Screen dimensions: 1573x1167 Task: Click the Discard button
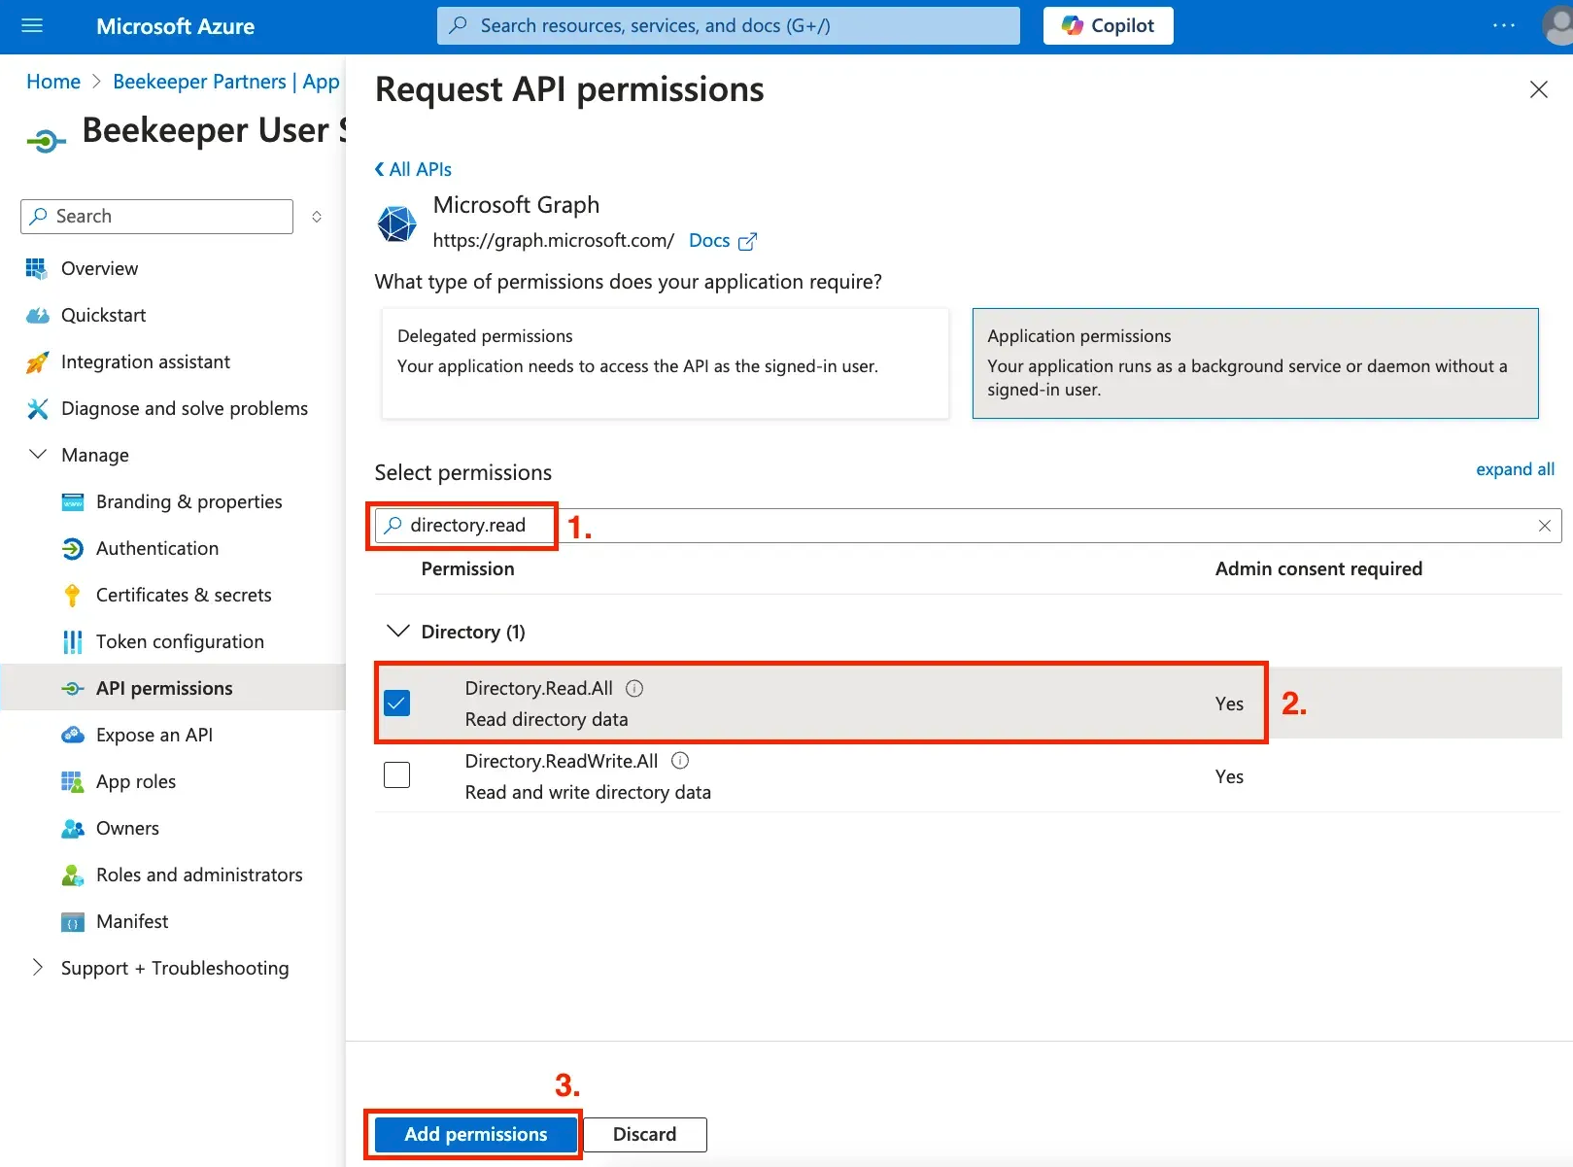pyautogui.click(x=644, y=1134)
